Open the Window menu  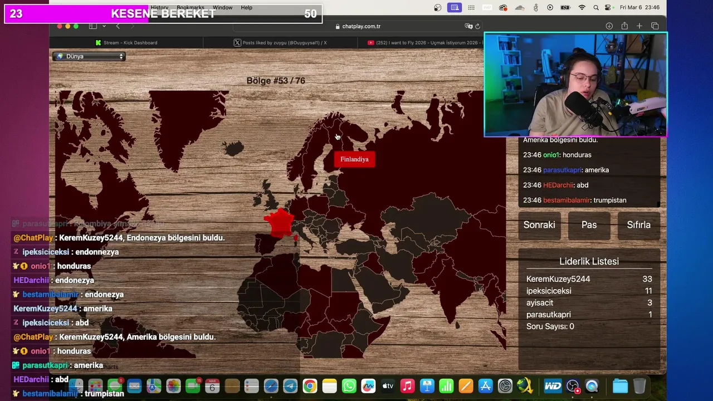pyautogui.click(x=222, y=8)
